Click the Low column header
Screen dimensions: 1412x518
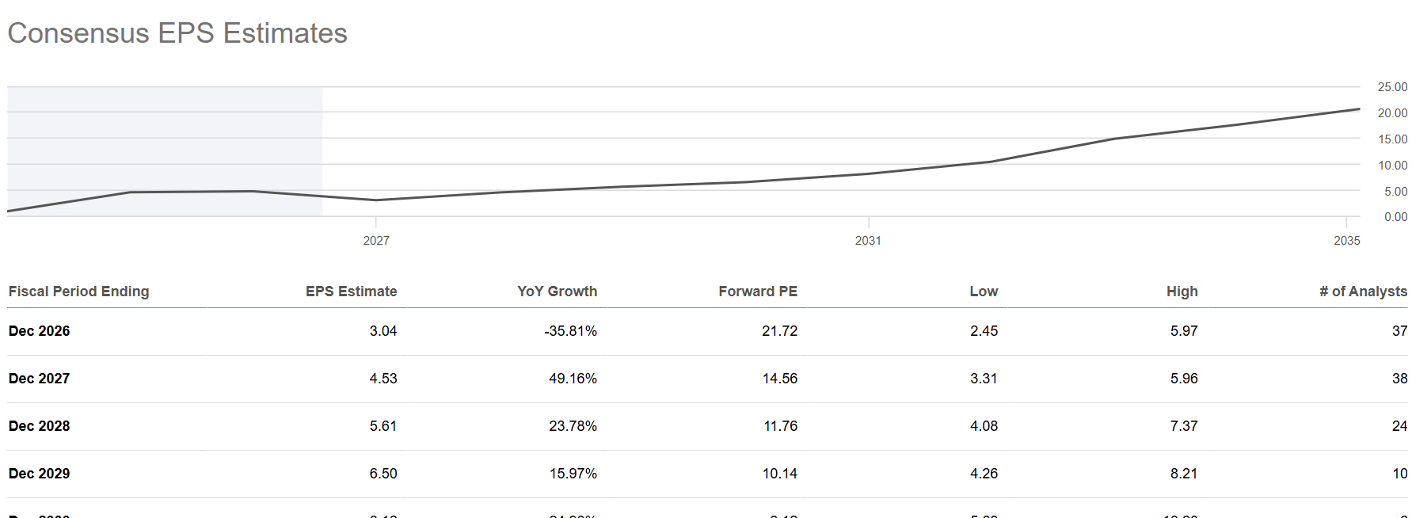click(x=984, y=291)
